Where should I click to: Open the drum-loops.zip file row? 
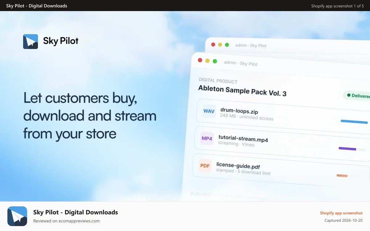(283, 117)
